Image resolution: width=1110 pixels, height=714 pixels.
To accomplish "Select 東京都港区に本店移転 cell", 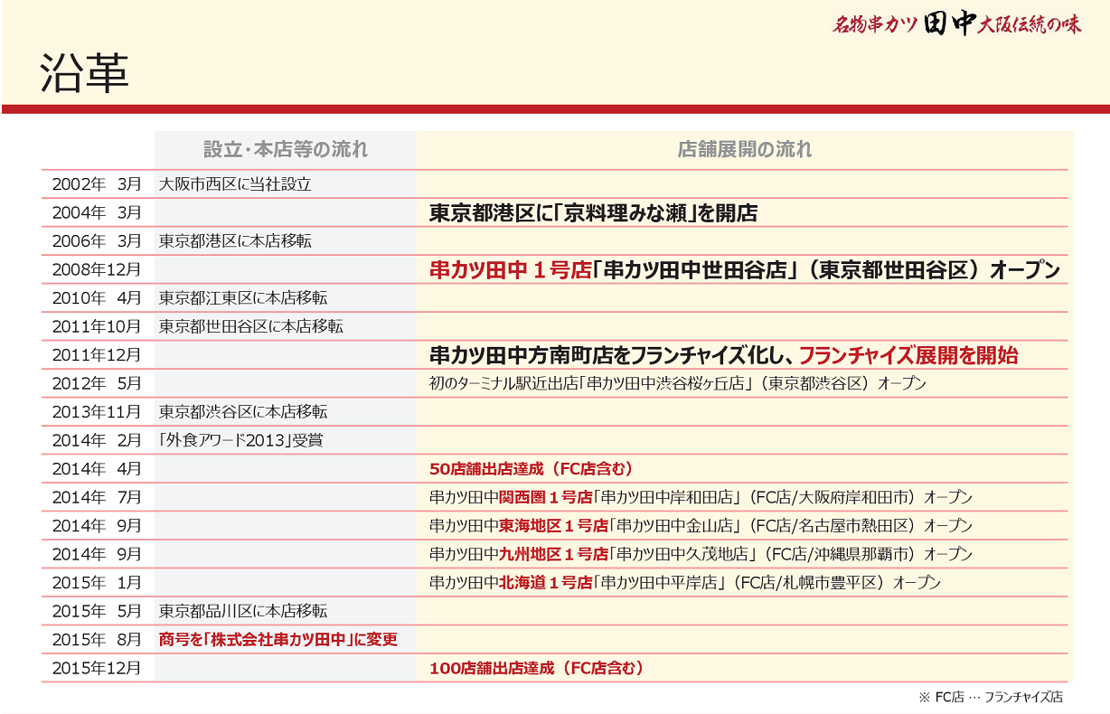I will pos(235,241).
